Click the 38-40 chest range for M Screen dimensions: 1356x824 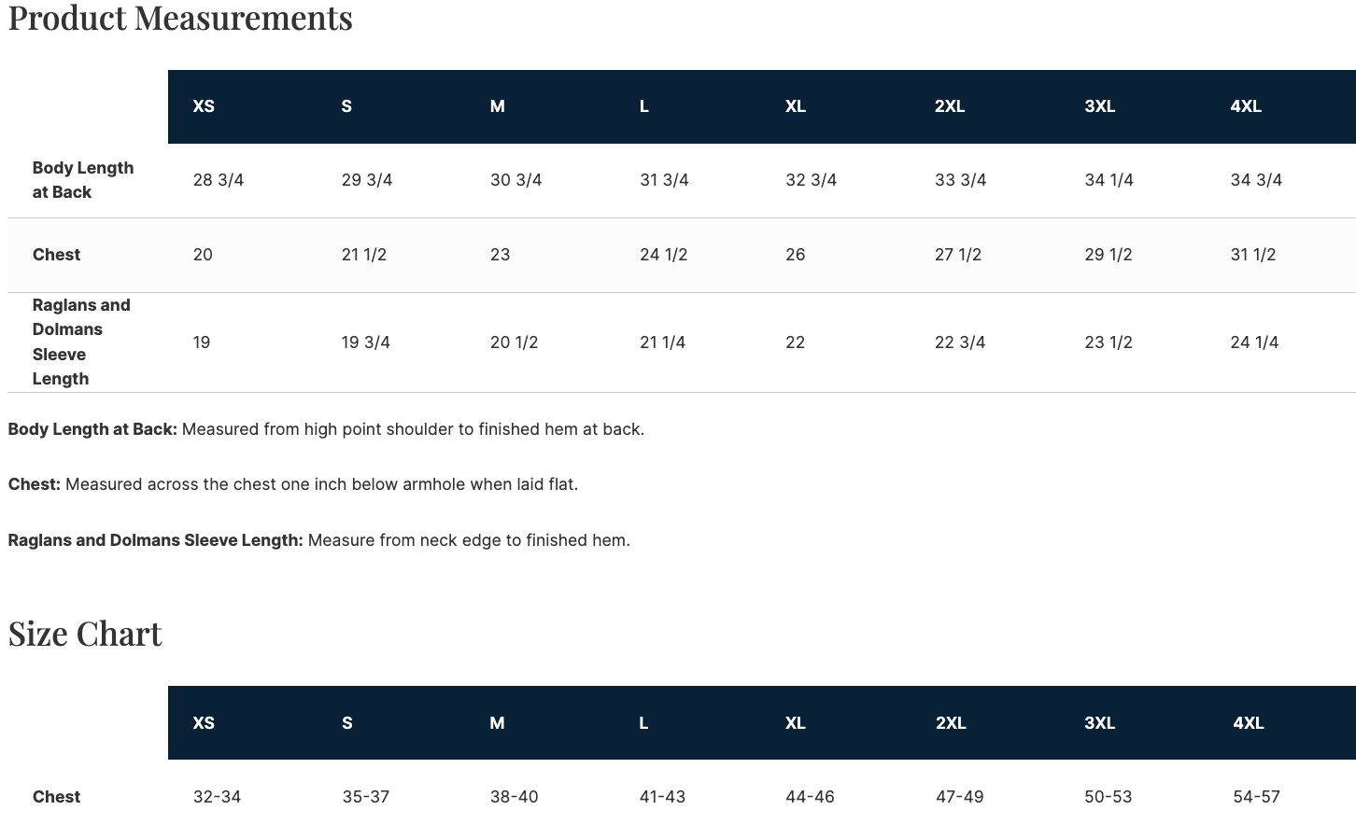(514, 797)
